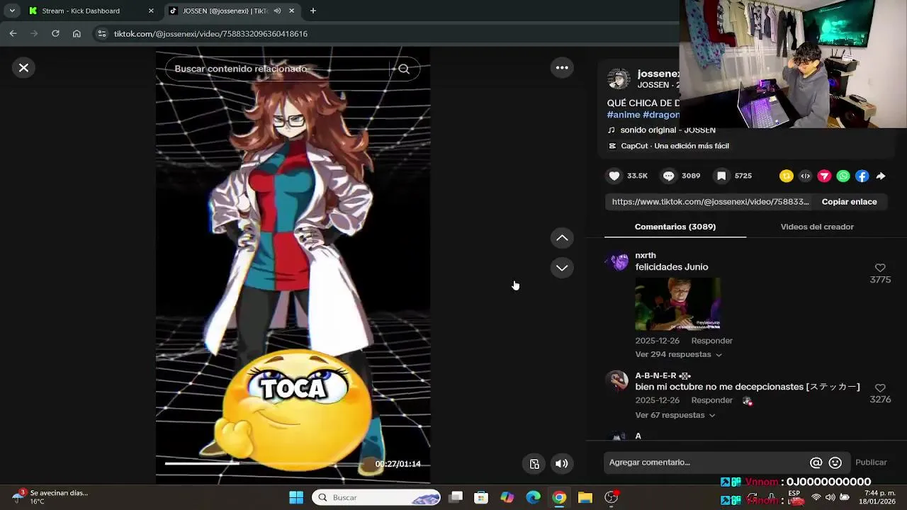Viewport: 907px width, 510px height.
Task: Open the tab search dropdown arrow
Action: (x=12, y=11)
